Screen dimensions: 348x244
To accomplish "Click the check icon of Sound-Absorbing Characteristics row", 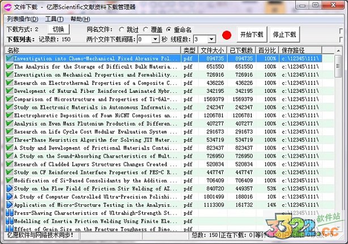I will tap(10, 156).
